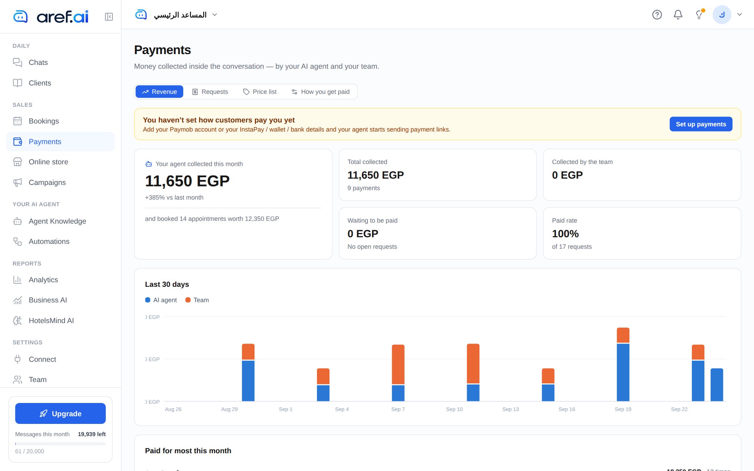Go to Automations
The image size is (754, 471).
(60, 241)
